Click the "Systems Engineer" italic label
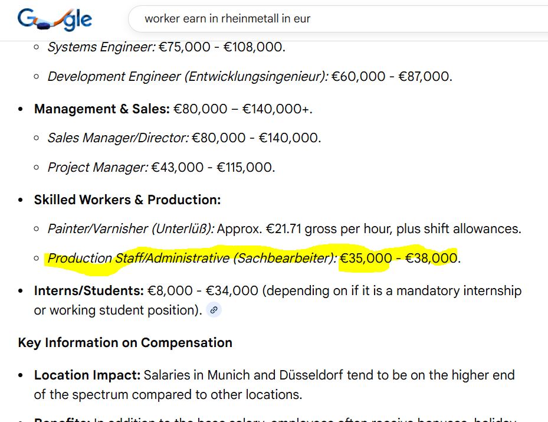Viewport: 548px width, 422px height. click(x=101, y=47)
